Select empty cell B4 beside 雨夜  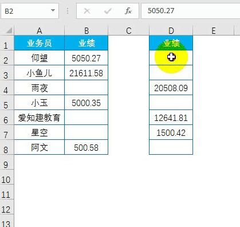coord(86,88)
